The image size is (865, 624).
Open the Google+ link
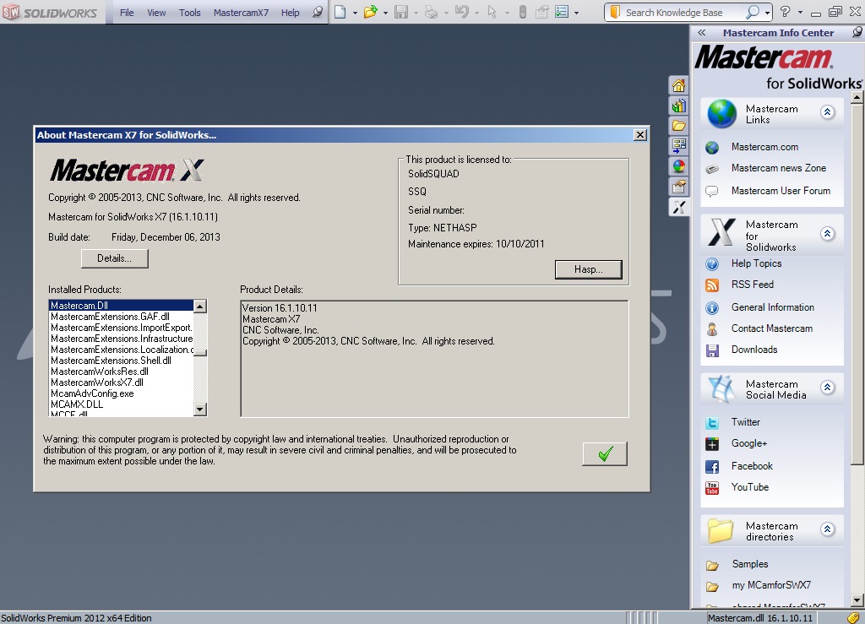pos(749,443)
